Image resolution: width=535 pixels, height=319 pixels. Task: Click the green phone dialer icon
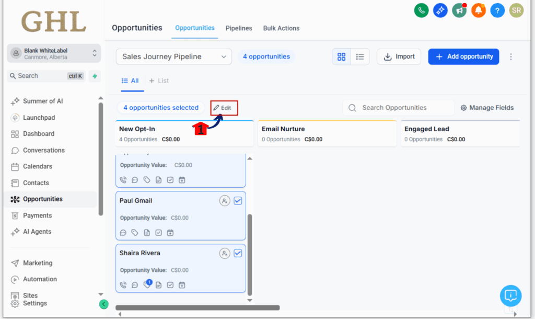coord(422,10)
